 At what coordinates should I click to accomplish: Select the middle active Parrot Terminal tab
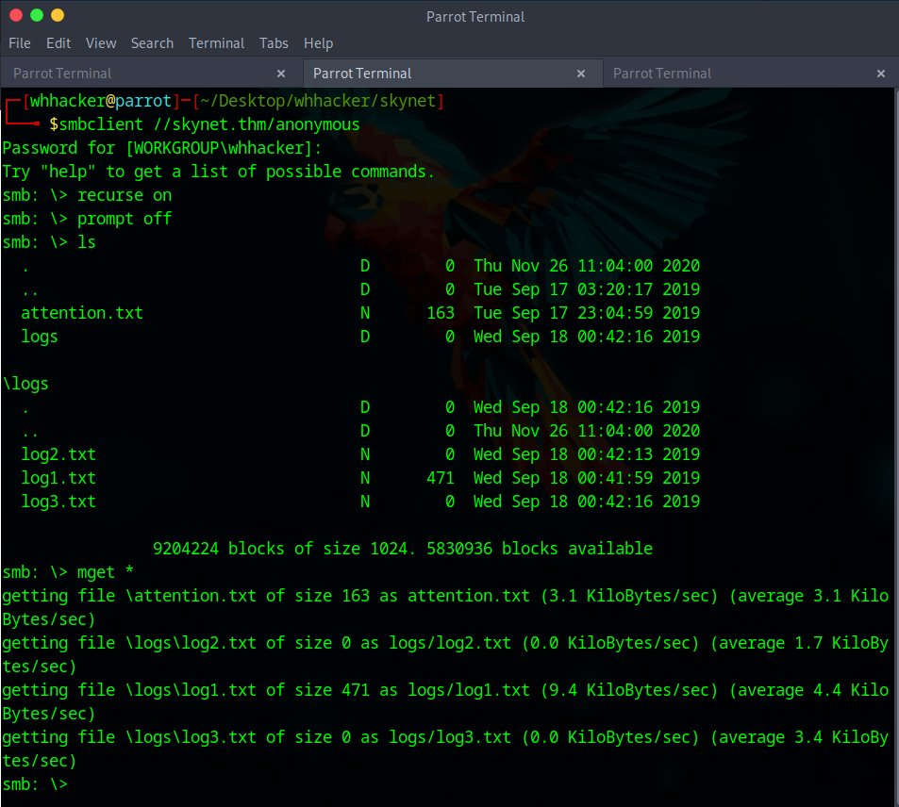(453, 74)
